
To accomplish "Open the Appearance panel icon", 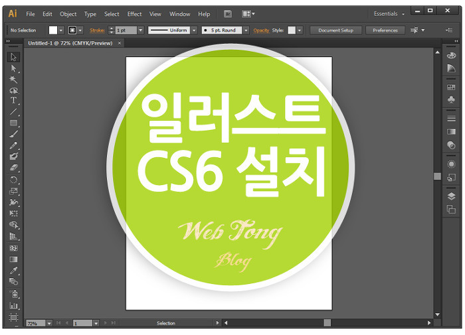I will [x=451, y=164].
